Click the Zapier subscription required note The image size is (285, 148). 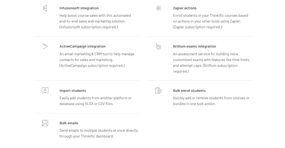tap(198, 27)
